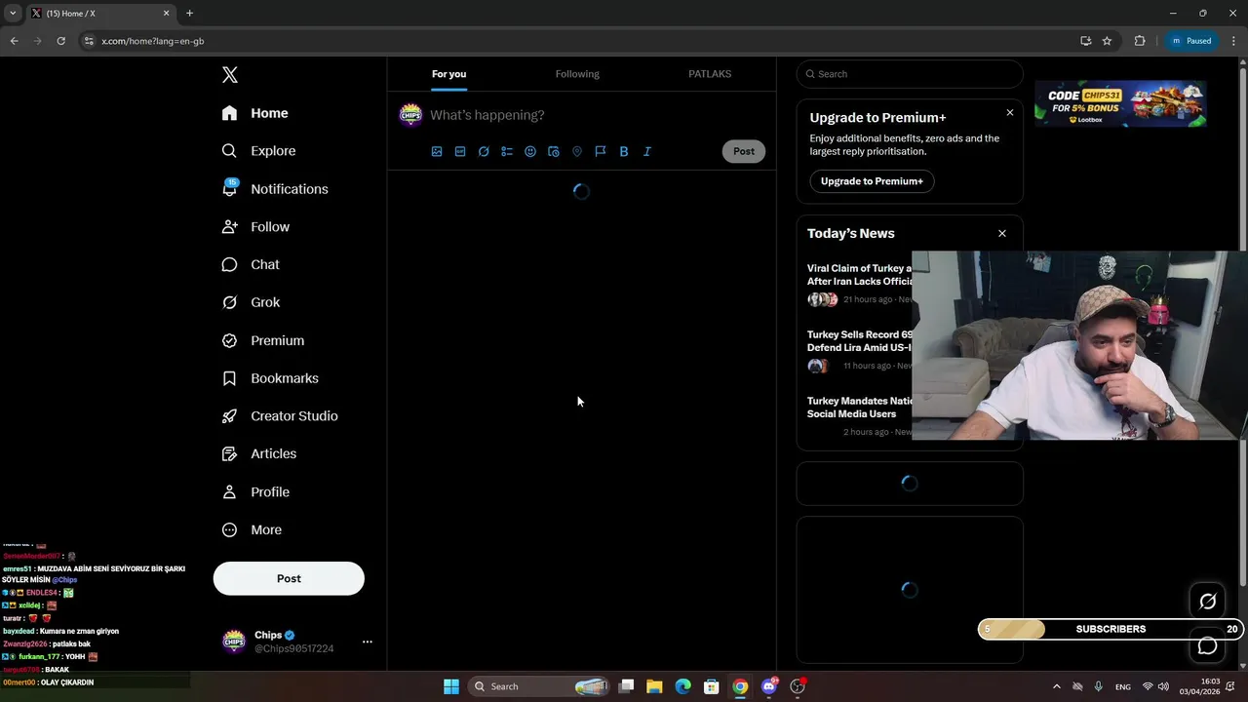Open Turkey Sells Record news story
The width and height of the screenshot is (1248, 702).
point(860,341)
